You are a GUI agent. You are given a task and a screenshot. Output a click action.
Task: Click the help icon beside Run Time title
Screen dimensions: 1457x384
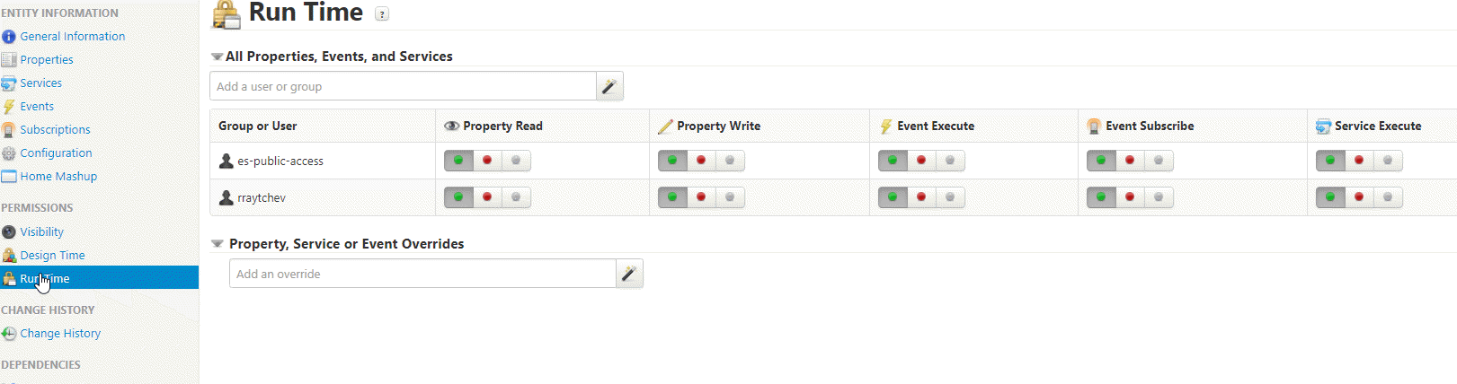[382, 14]
